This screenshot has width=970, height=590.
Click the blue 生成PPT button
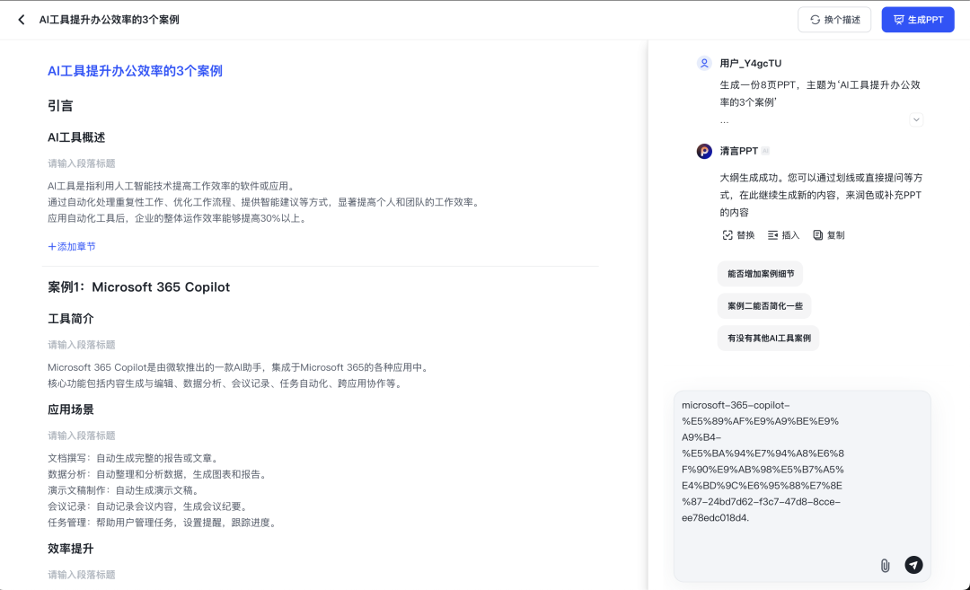(918, 19)
